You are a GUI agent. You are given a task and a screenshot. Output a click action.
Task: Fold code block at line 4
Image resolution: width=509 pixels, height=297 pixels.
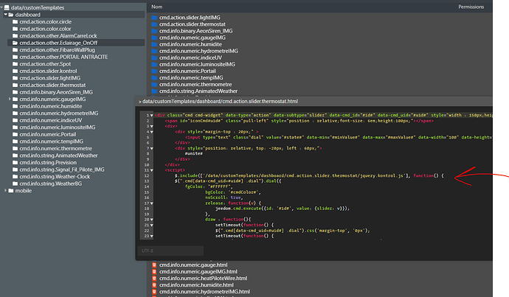(x=152, y=132)
